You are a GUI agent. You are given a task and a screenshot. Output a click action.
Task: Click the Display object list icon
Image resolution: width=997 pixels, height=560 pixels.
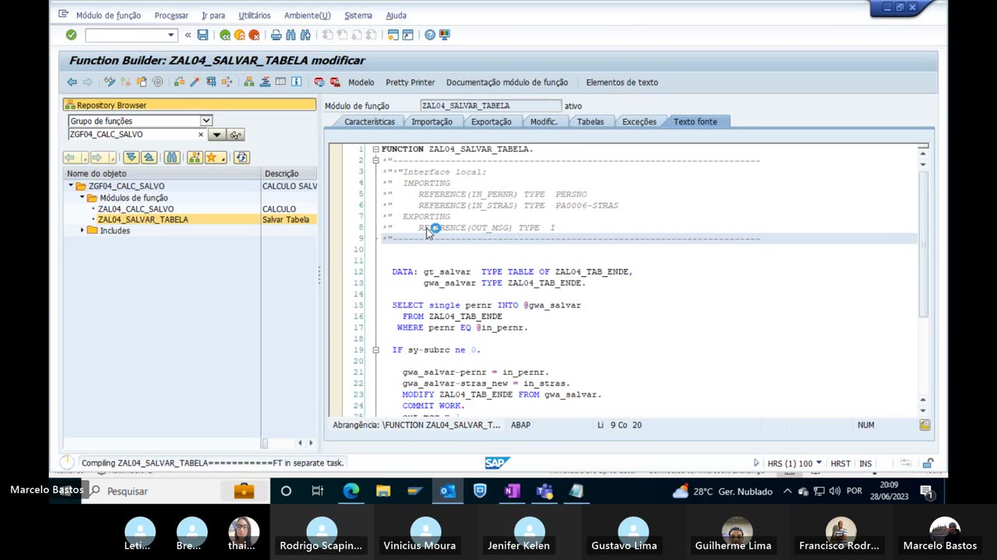point(249,82)
